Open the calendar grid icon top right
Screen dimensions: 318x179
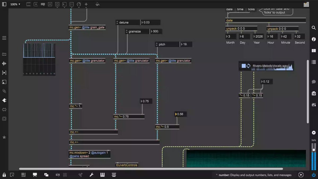click(306, 5)
